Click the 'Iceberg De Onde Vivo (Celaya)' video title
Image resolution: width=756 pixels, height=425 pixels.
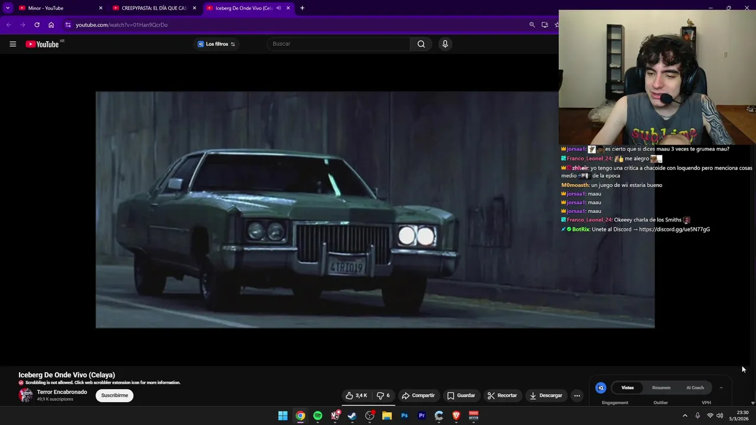tap(67, 375)
